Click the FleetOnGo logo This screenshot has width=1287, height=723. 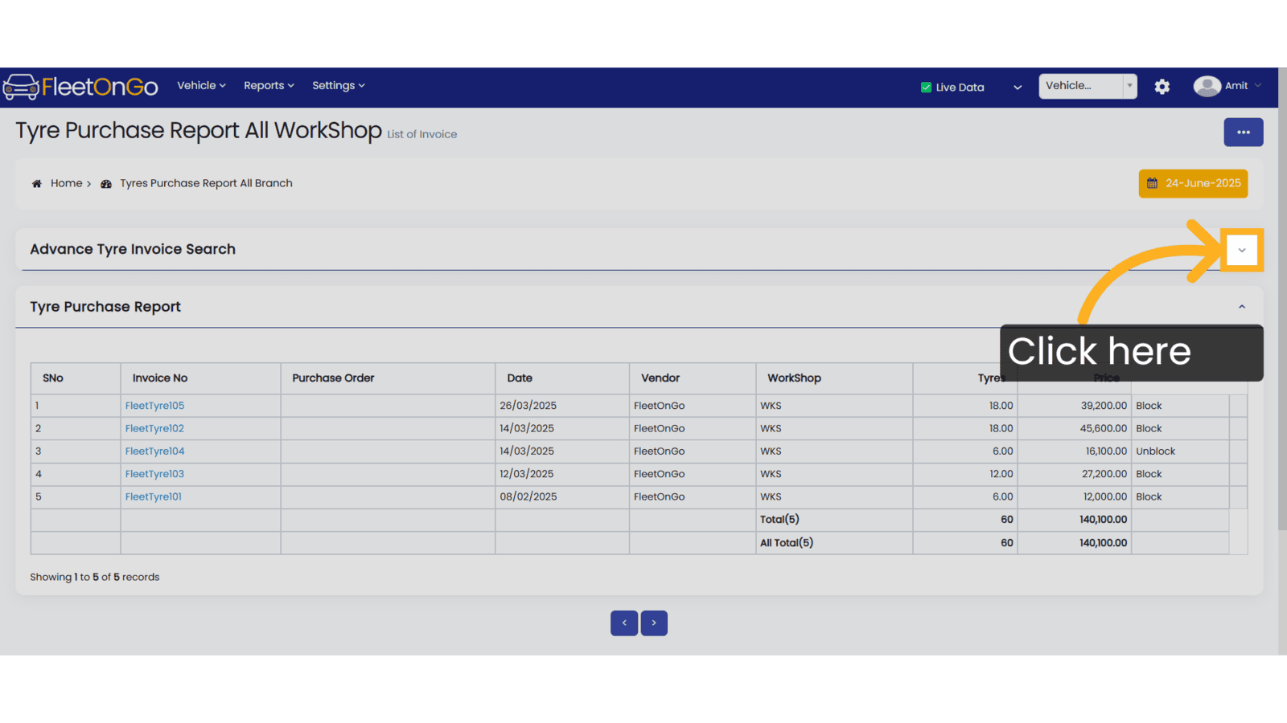80,86
